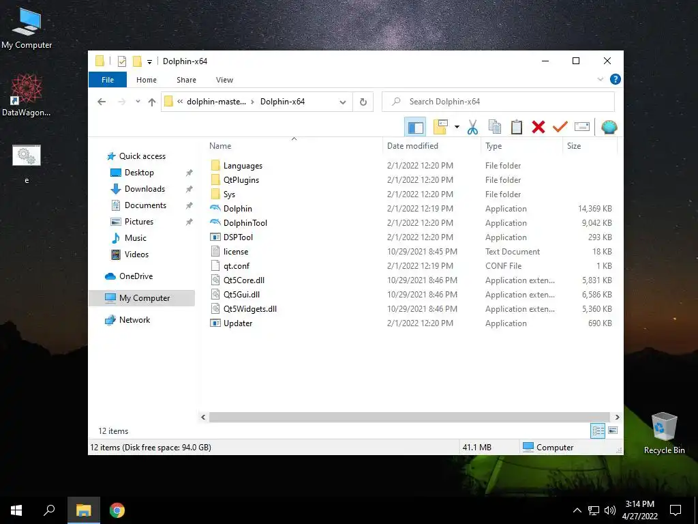Open OneDrive in the navigation pane
698x524 pixels.
pyautogui.click(x=136, y=276)
